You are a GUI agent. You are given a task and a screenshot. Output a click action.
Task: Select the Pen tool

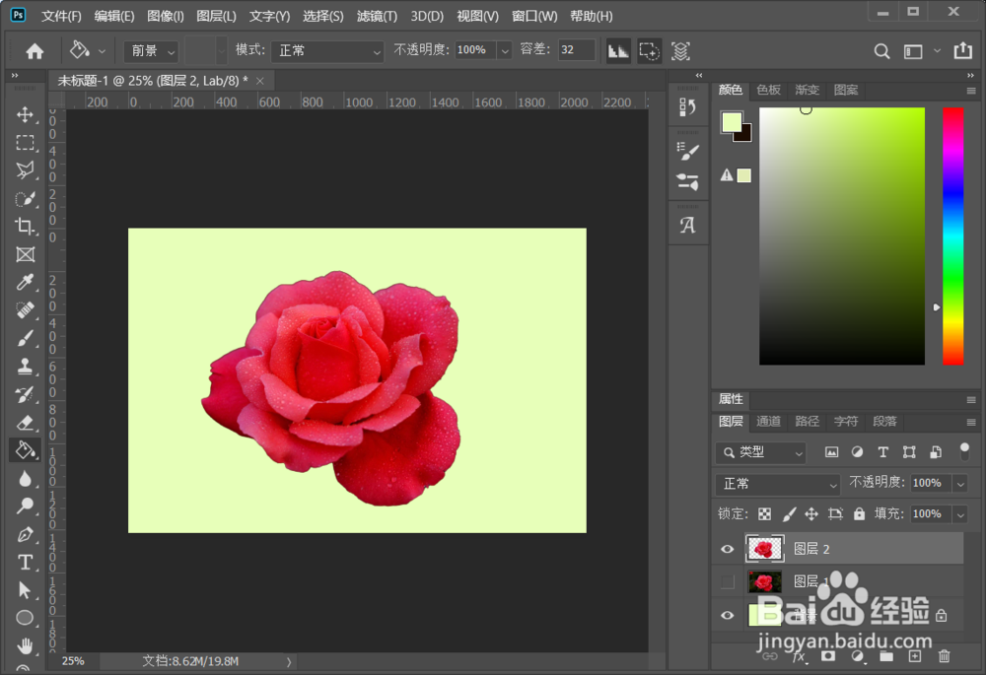pyautogui.click(x=25, y=534)
